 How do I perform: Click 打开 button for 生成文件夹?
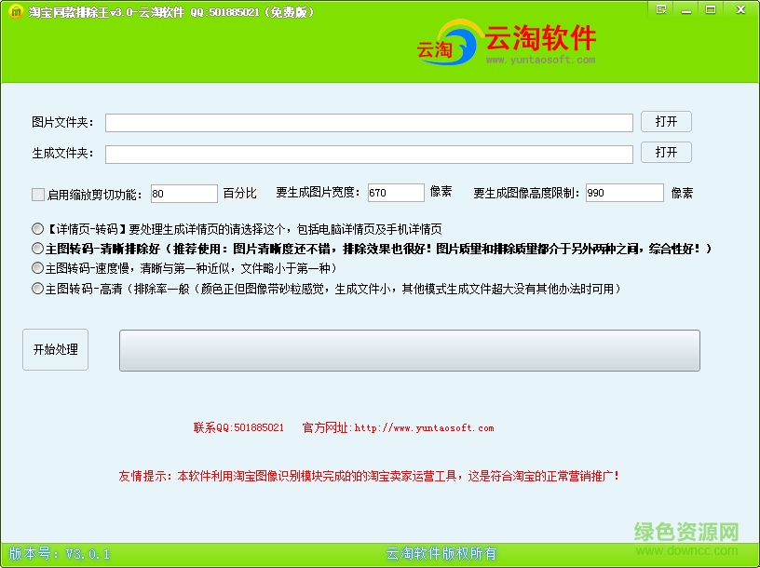coord(666,152)
